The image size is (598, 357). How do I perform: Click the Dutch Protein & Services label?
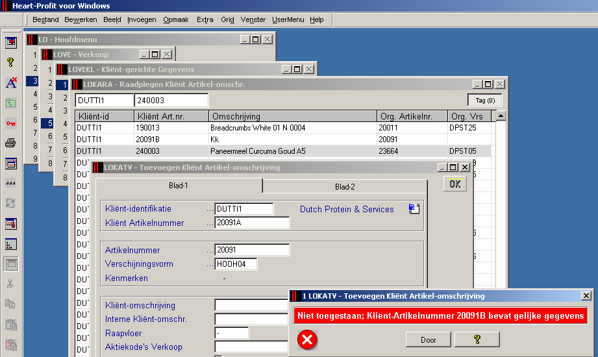click(x=347, y=210)
